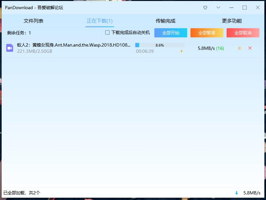This screenshot has width=266, height=200.
Task: Click the 剩余任务: 1 label
Action: coord(19,33)
